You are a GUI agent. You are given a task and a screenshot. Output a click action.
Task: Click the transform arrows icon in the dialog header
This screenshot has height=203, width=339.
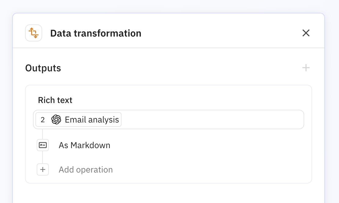(34, 33)
